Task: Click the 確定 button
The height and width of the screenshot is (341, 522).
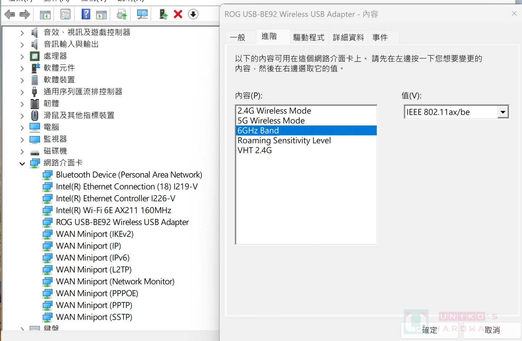Action: [430, 330]
